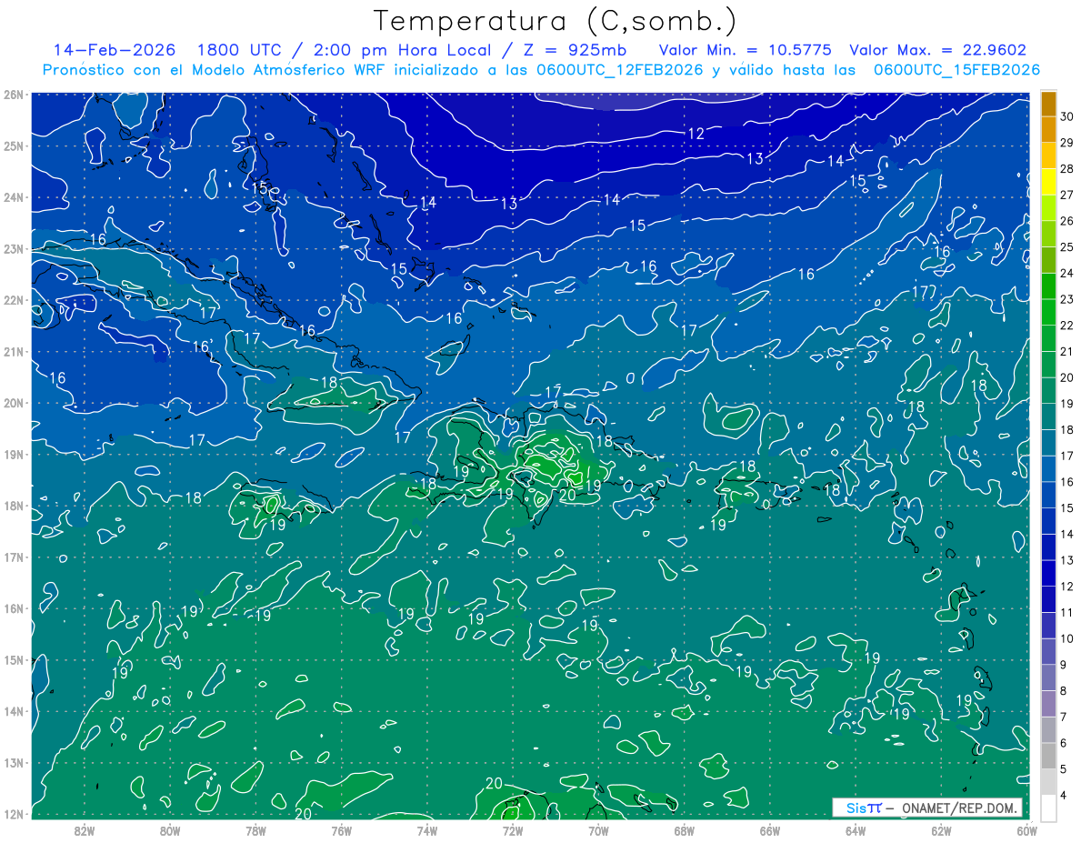Viewport: 1091px width, 843px height.
Task: Click the '74W' longitude axis label
Action: 426,830
